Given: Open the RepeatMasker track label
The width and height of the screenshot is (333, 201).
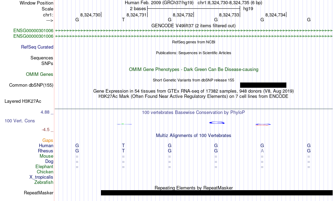Looking at the screenshot, I should point(39,193).
